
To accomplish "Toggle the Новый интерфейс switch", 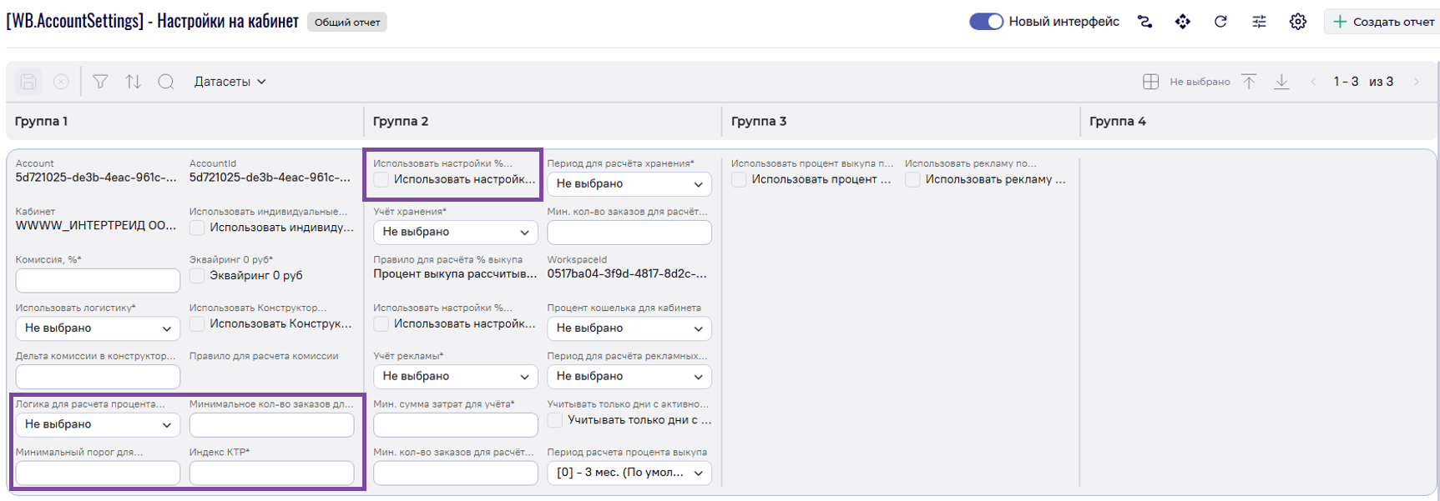I will (986, 22).
